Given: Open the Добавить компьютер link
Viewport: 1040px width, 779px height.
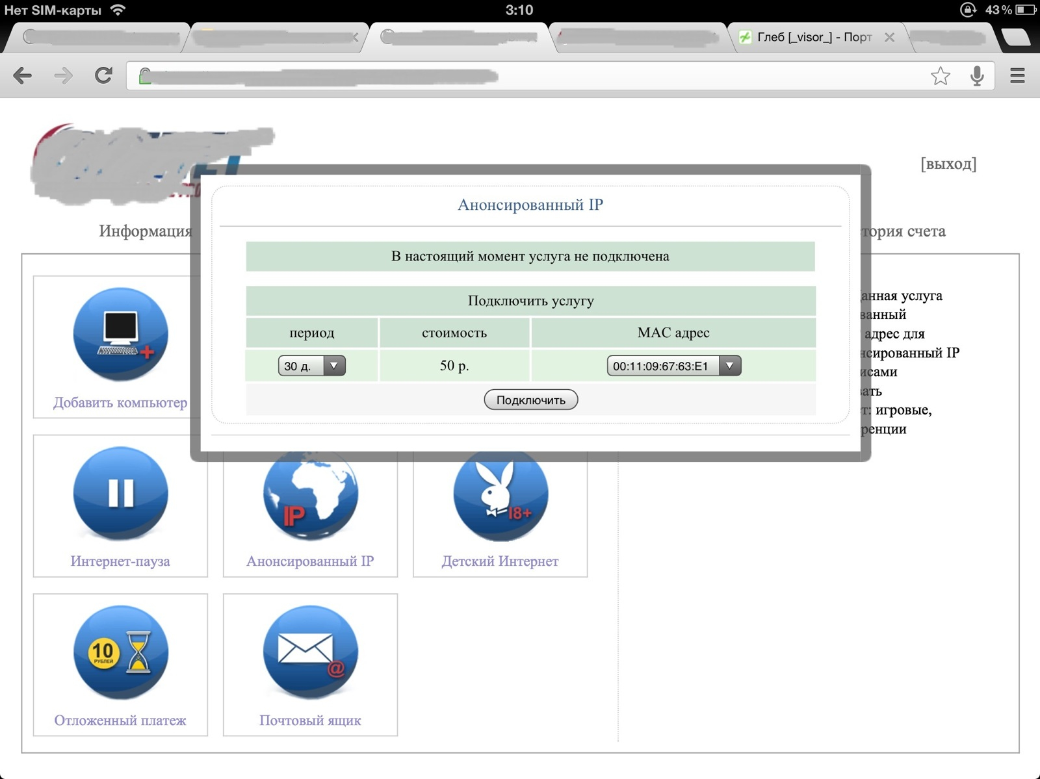Looking at the screenshot, I should (x=120, y=403).
